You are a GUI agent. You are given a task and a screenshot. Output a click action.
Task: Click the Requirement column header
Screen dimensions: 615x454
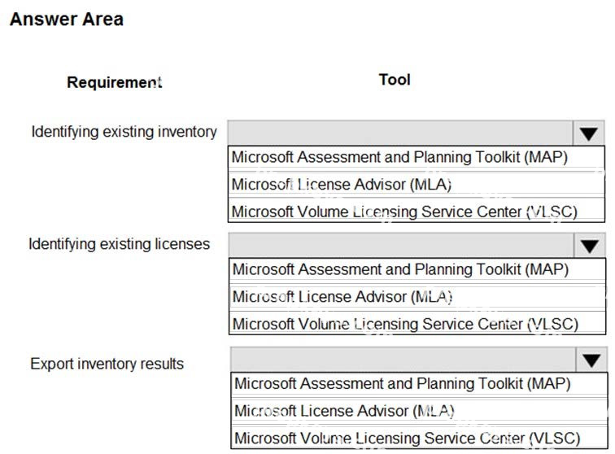click(x=114, y=82)
